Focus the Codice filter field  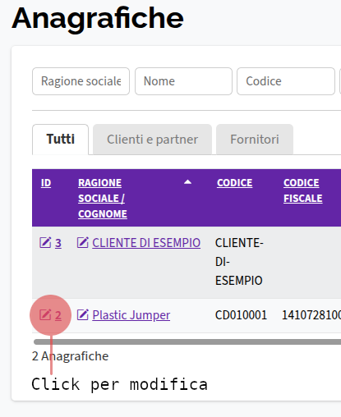pos(286,81)
